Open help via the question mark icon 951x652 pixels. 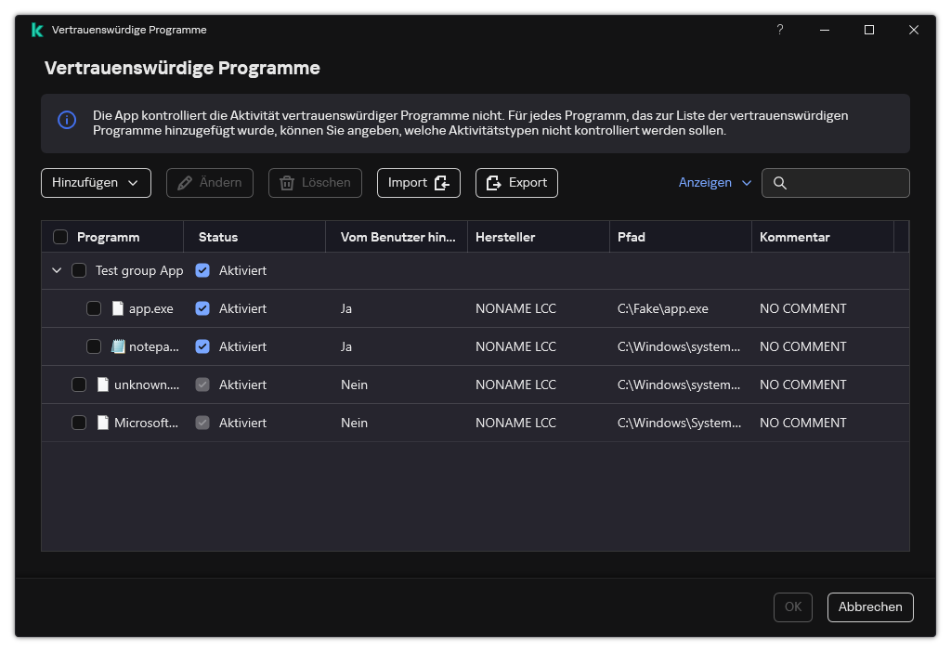[x=780, y=30]
